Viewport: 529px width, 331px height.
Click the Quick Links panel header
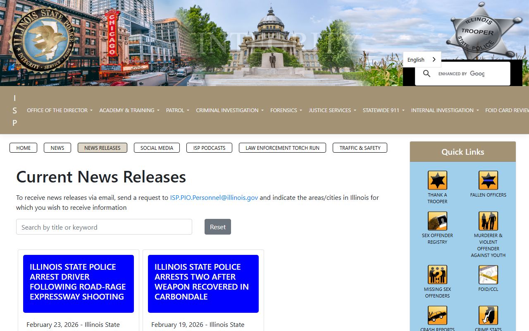463,152
